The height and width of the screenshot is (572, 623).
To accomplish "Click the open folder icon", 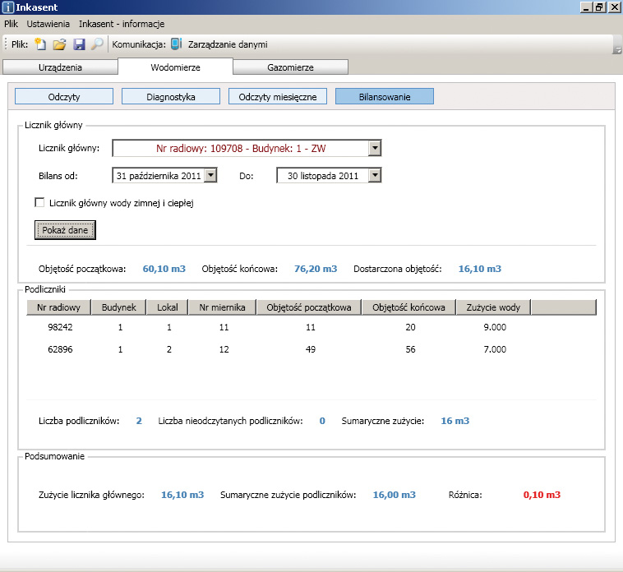I will [x=60, y=44].
